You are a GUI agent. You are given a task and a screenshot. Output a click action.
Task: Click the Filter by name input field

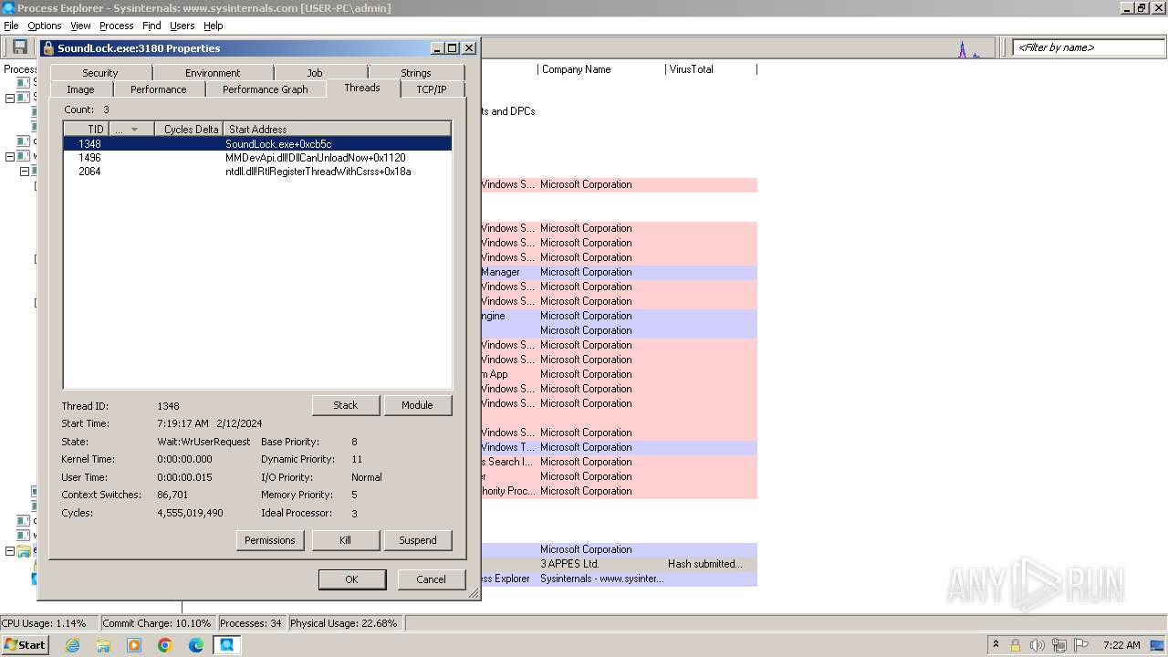[x=1088, y=47]
